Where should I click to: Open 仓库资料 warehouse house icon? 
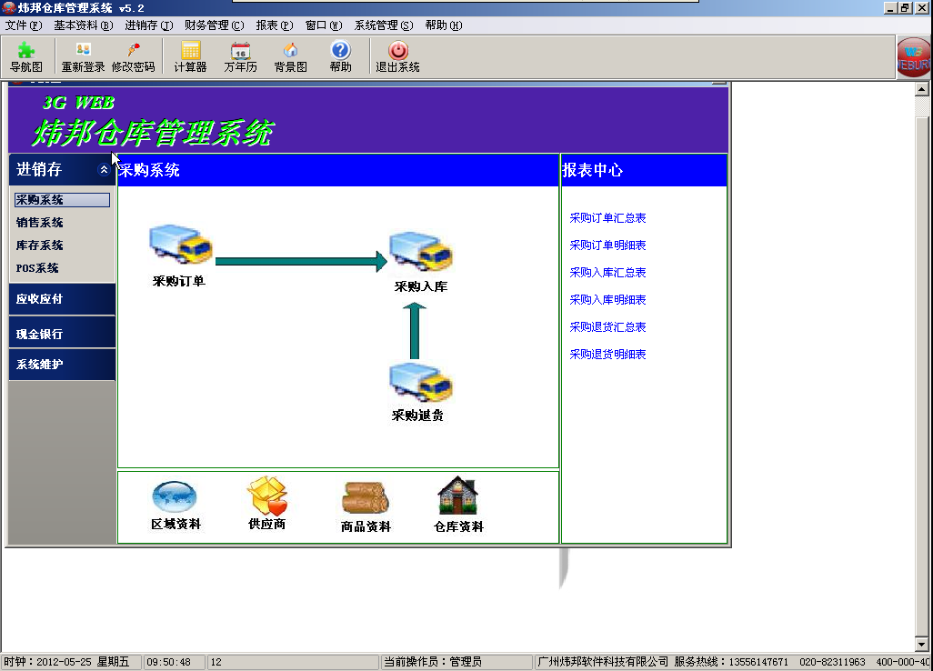point(457,496)
